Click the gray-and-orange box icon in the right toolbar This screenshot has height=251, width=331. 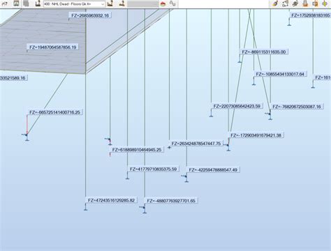(315, 3)
